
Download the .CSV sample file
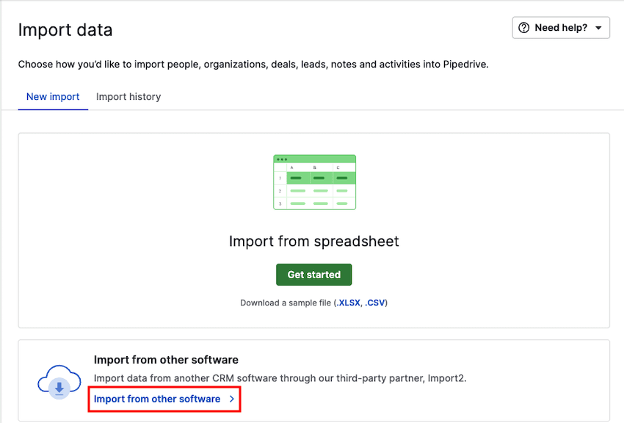tap(375, 303)
